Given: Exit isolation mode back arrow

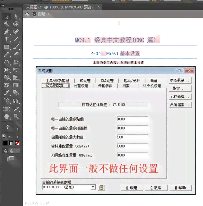Looking at the screenshot, I should point(27,14).
